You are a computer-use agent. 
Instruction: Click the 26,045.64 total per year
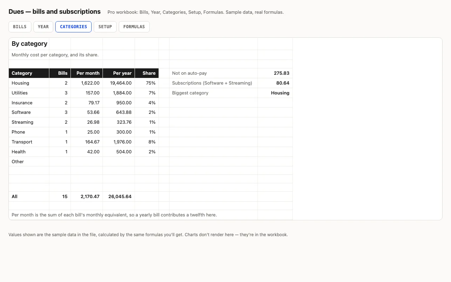[x=119, y=197]
